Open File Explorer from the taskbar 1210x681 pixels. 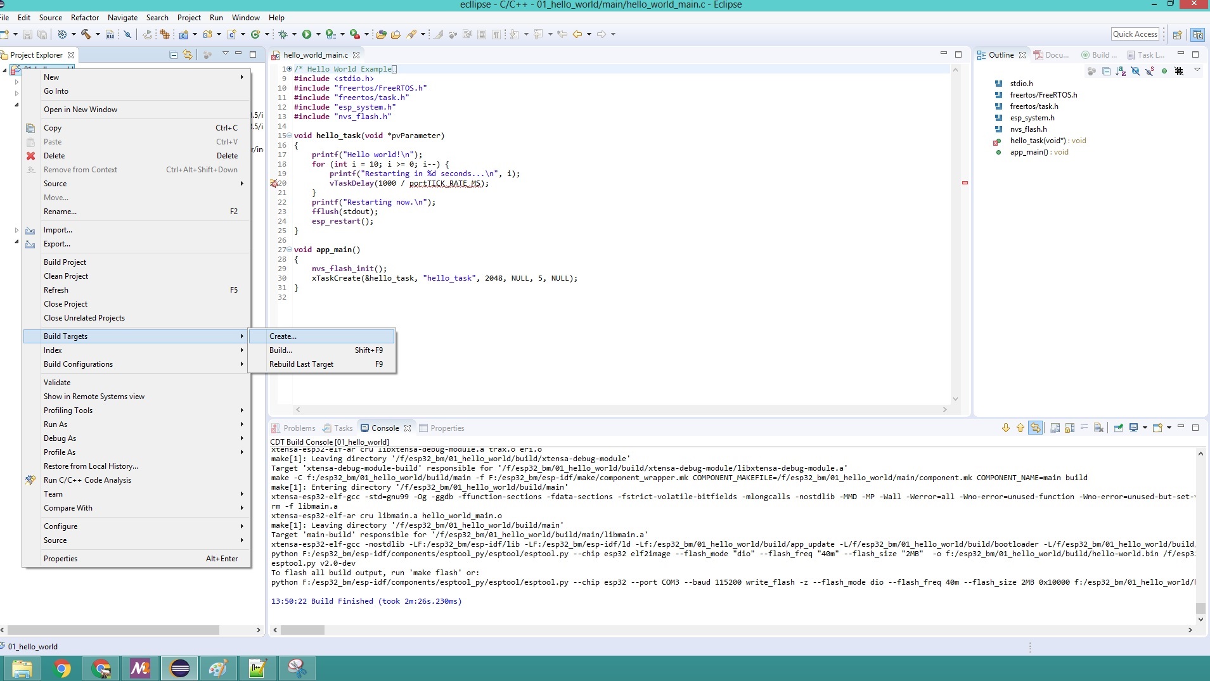click(22, 668)
